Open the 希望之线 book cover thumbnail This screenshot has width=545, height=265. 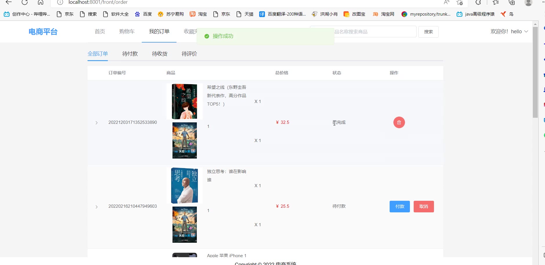point(185,101)
